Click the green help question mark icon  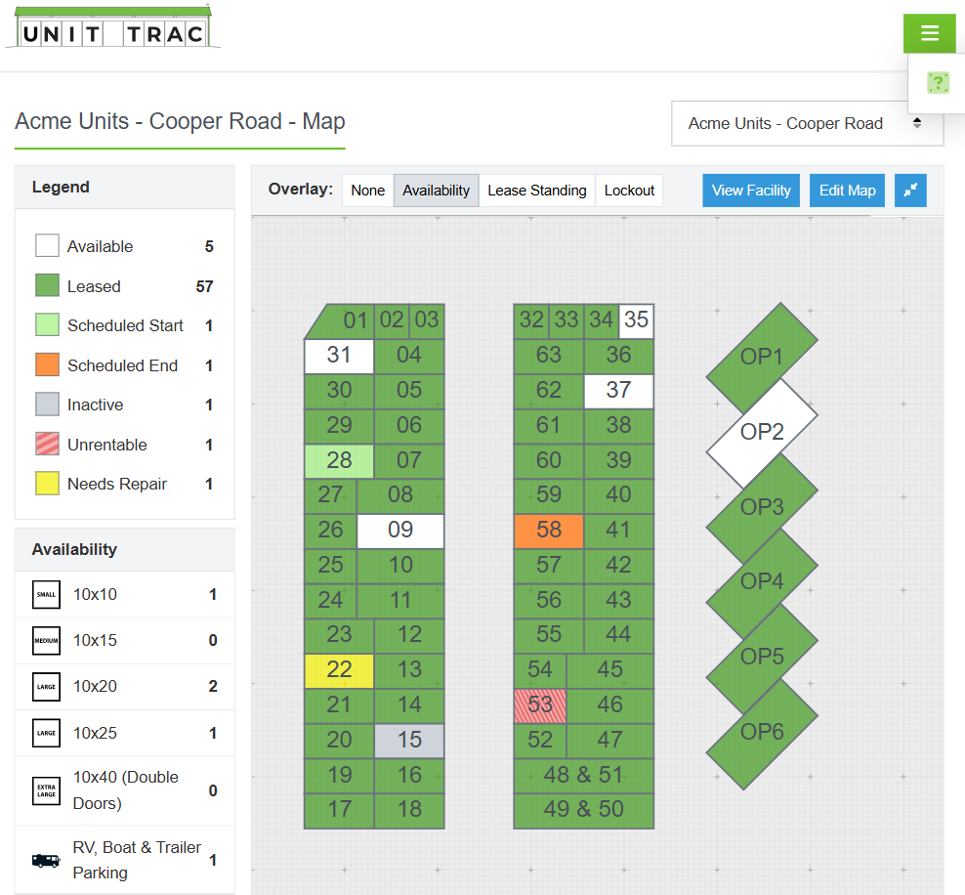coord(938,83)
